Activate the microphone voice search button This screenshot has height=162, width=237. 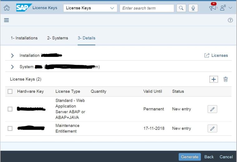tap(193, 8)
